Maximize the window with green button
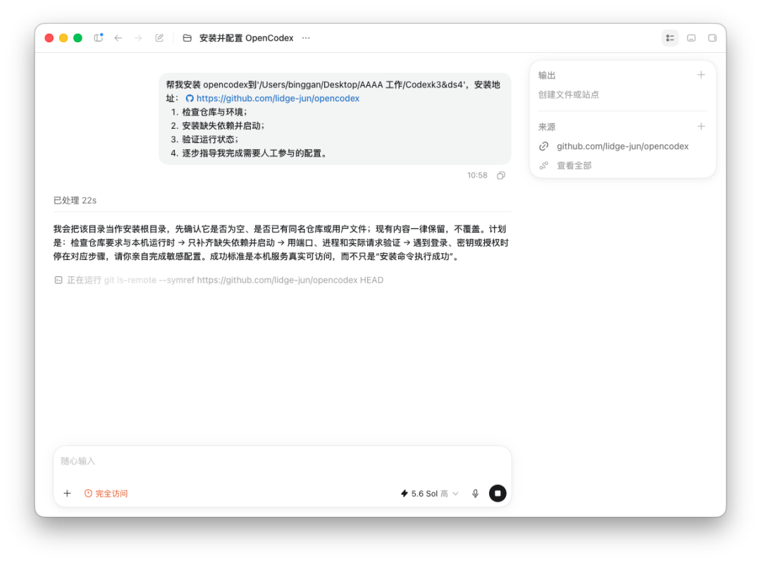Screen dimensions: 761x563 [78, 38]
